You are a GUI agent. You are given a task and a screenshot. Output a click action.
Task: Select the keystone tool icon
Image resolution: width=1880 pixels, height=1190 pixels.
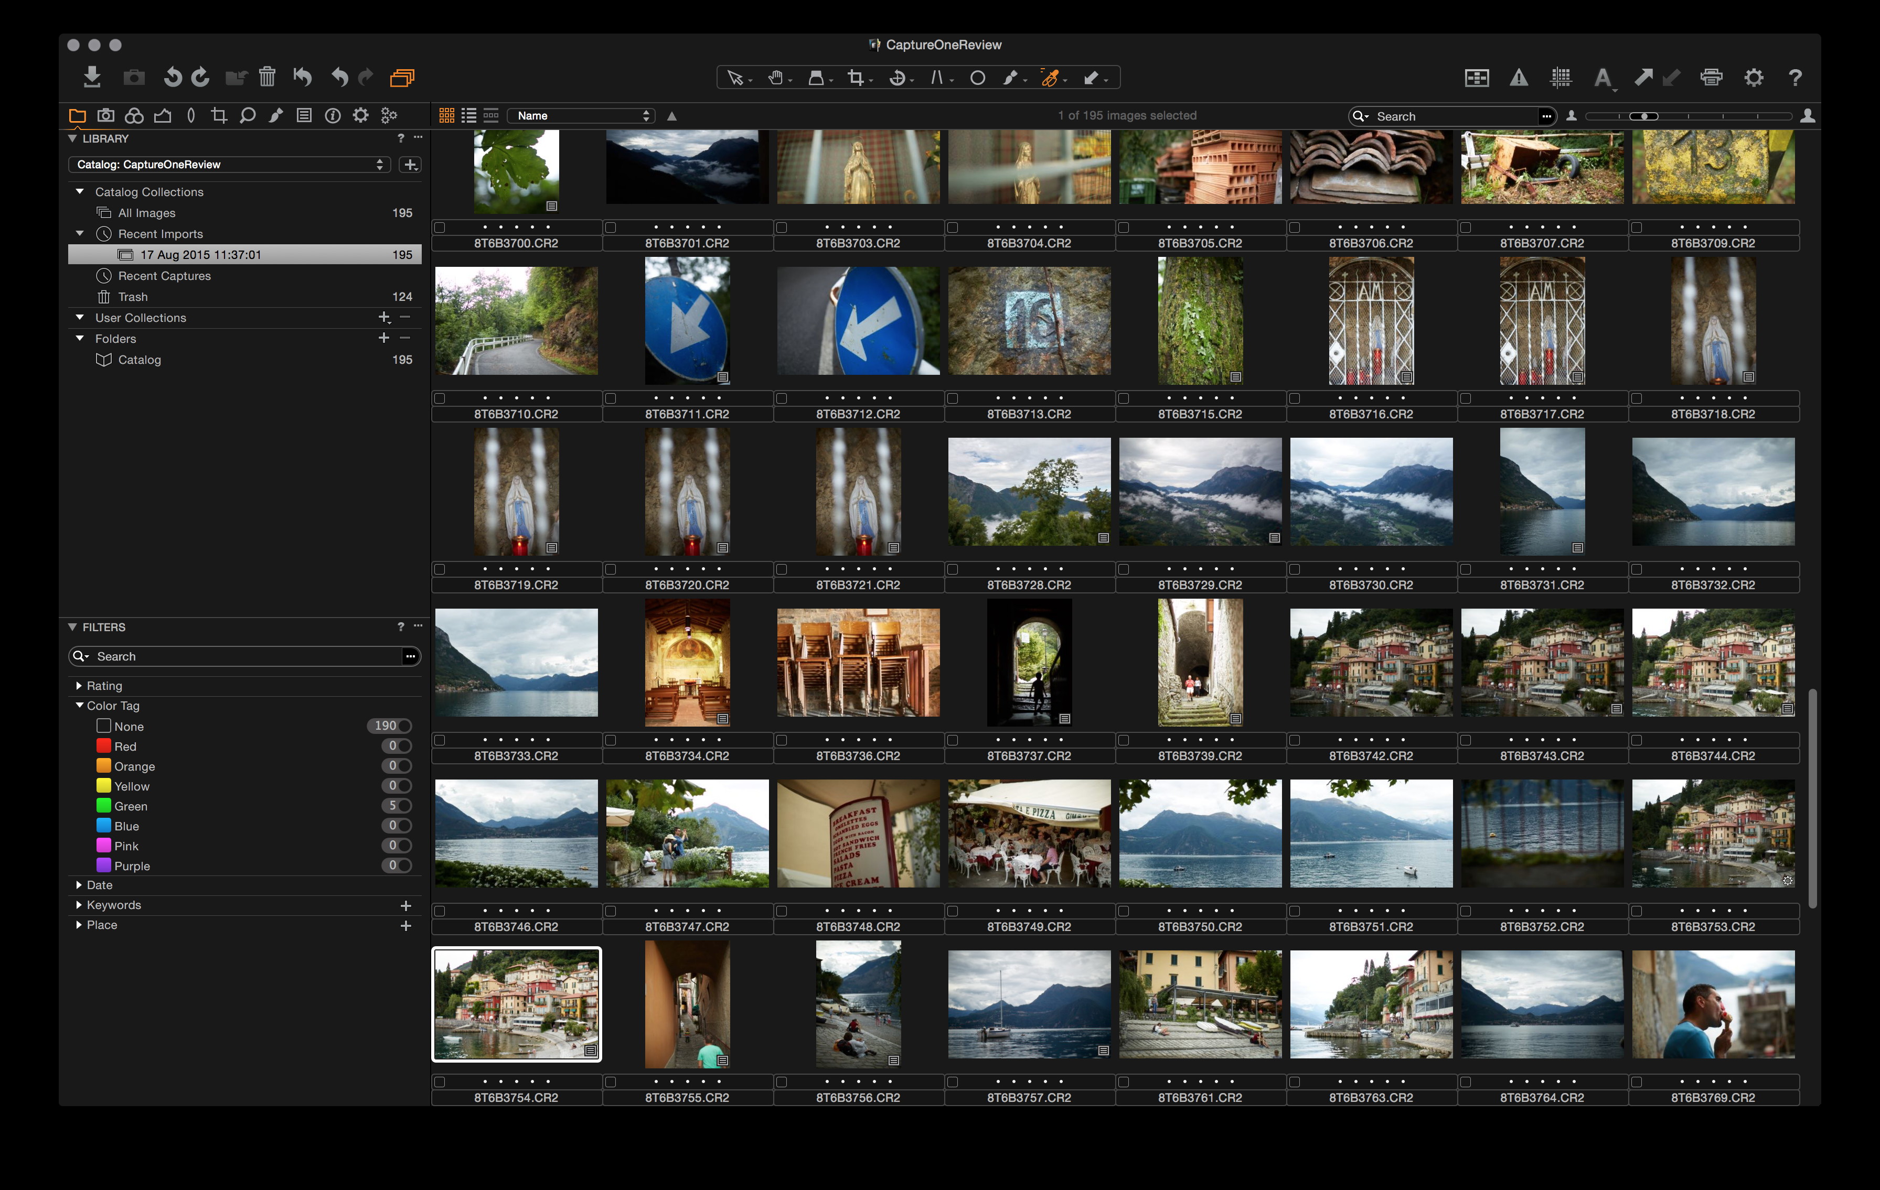(936, 77)
